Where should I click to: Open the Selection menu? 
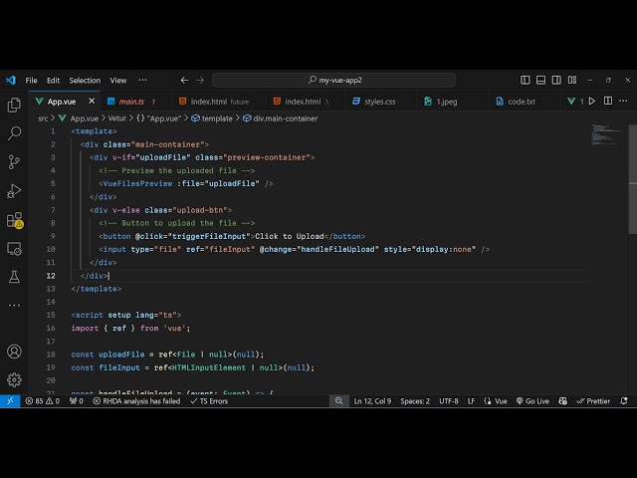pos(85,80)
